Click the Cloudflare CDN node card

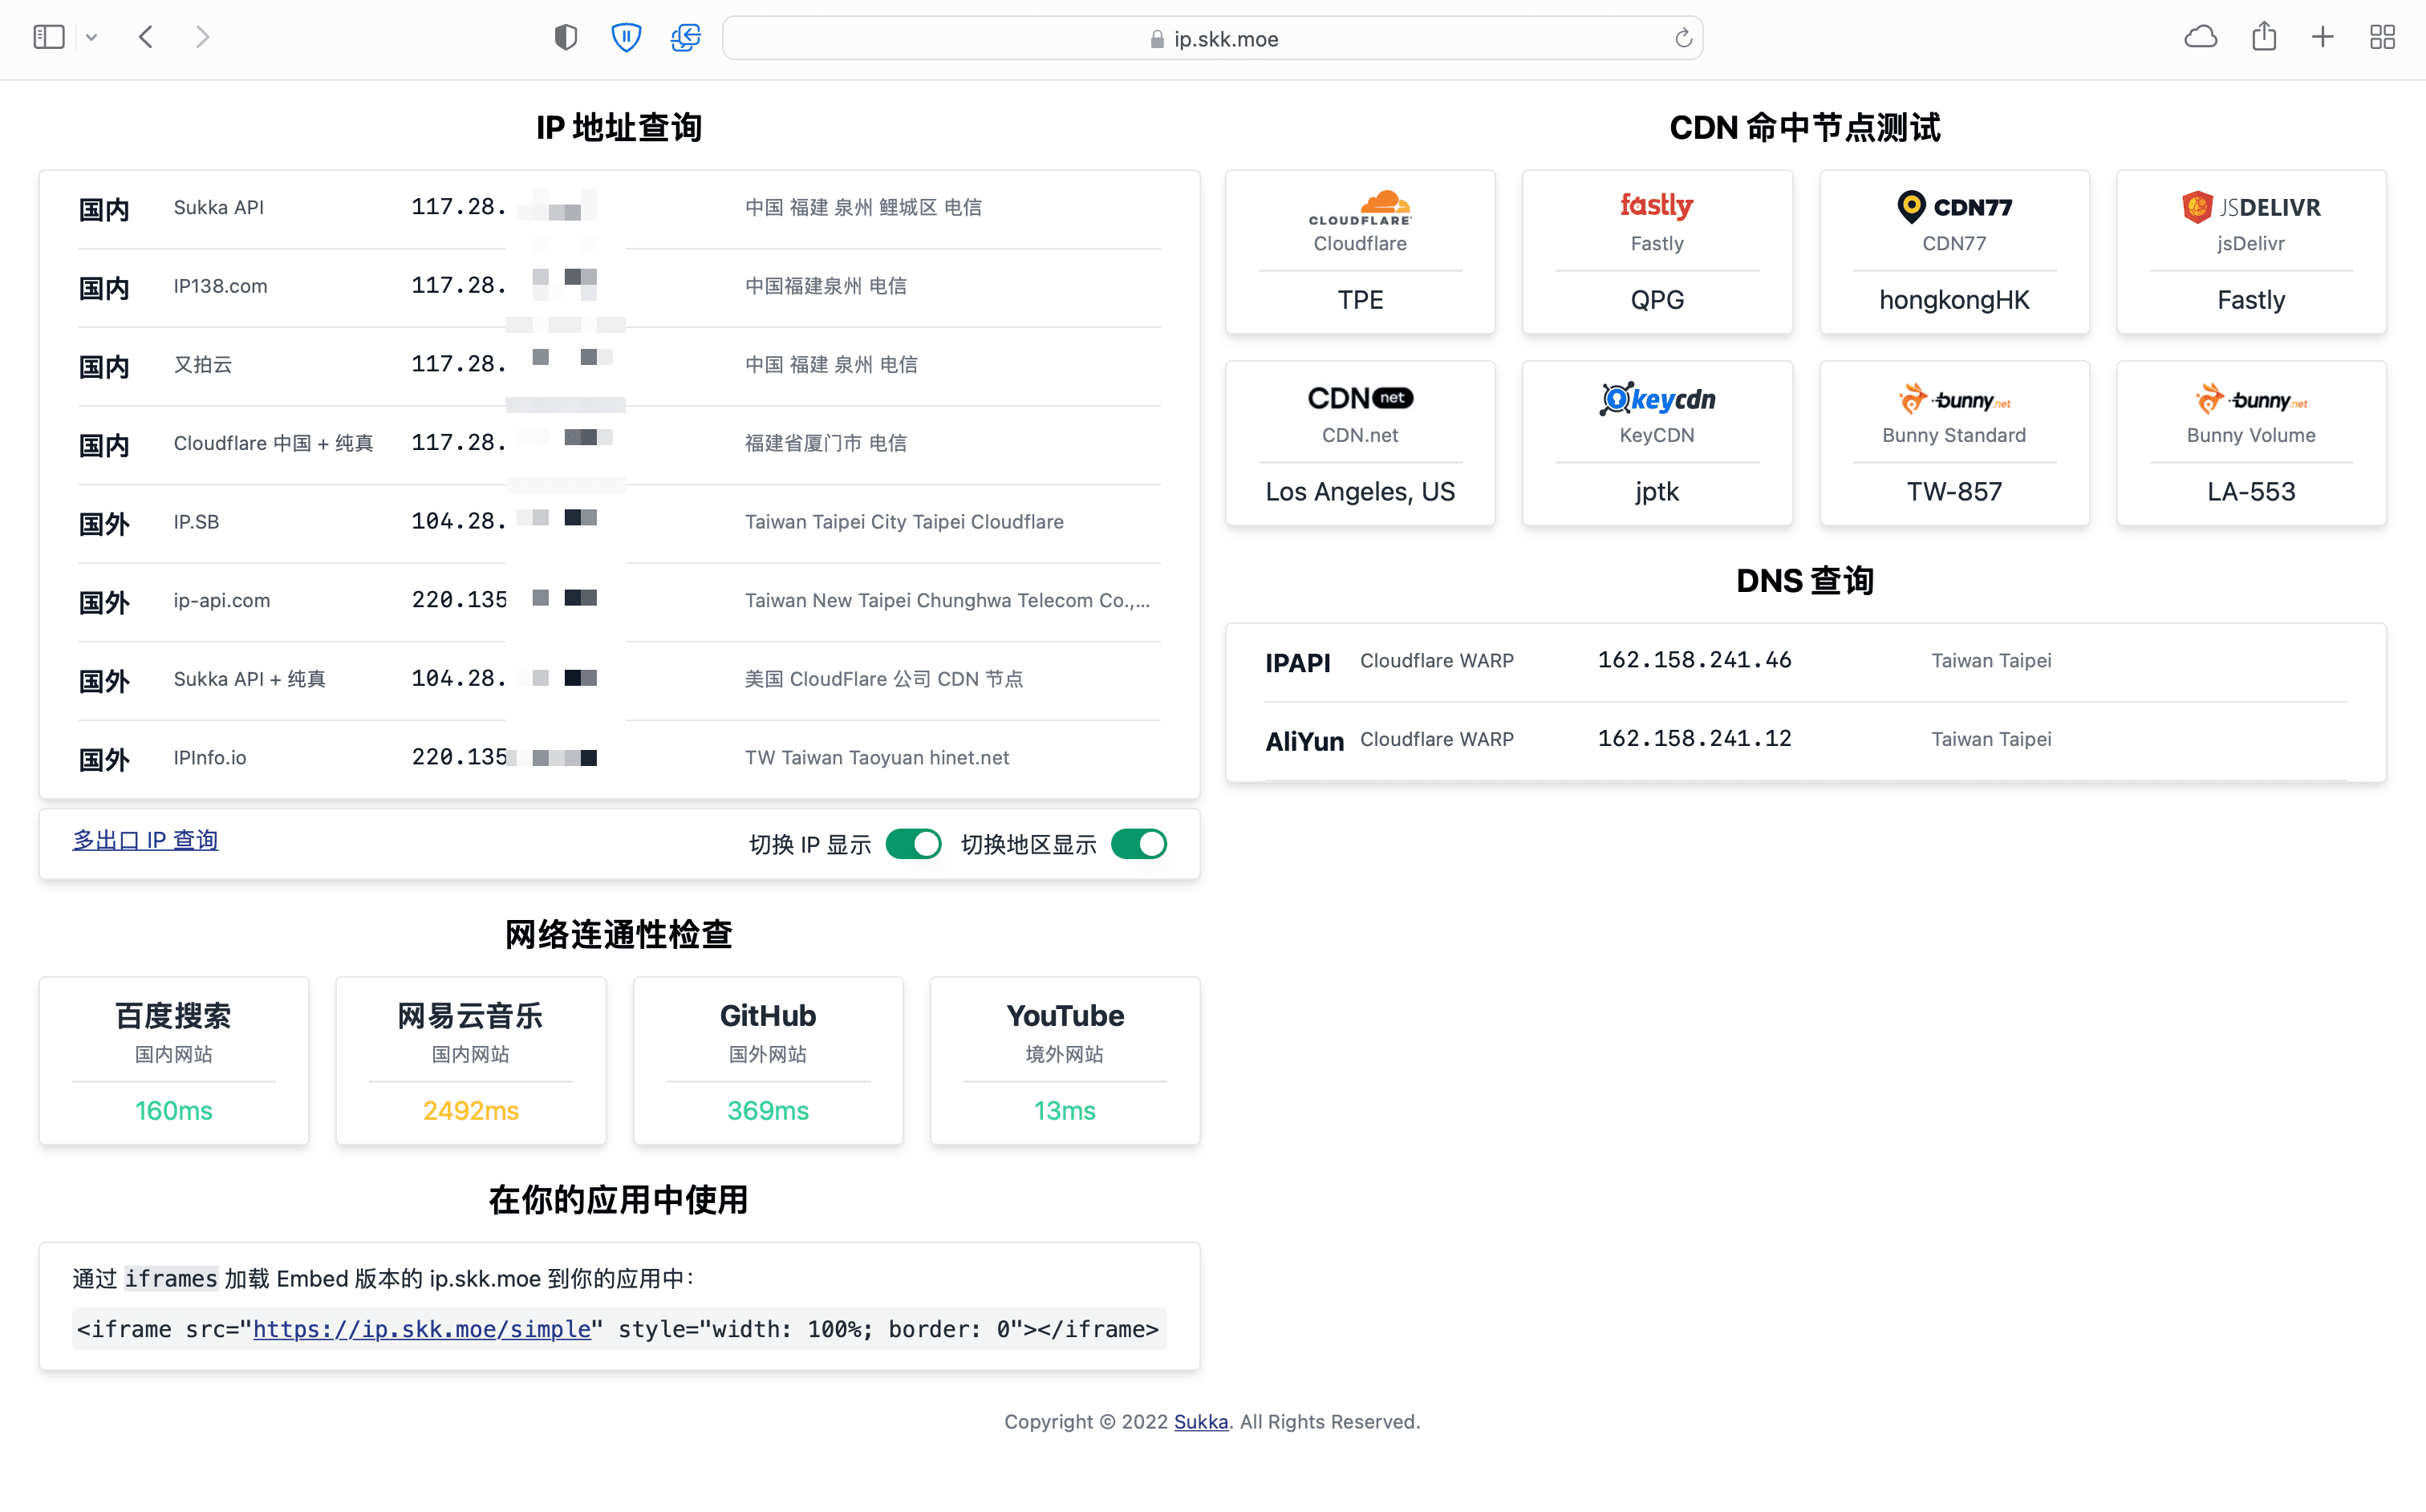(x=1359, y=252)
